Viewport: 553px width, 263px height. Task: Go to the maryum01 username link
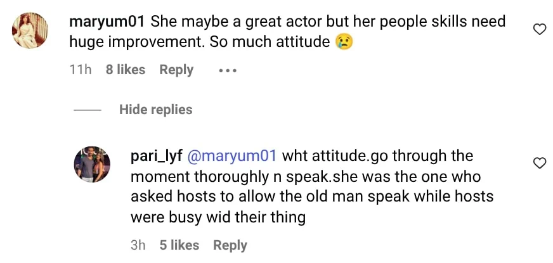(x=107, y=22)
